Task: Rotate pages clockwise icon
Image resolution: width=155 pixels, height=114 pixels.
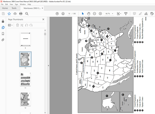Action: point(31,25)
